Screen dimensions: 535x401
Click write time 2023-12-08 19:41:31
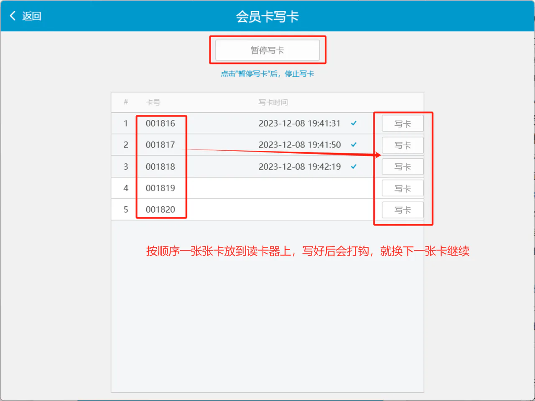[300, 123]
